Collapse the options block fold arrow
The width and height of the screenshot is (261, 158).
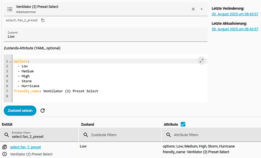pos(10,61)
